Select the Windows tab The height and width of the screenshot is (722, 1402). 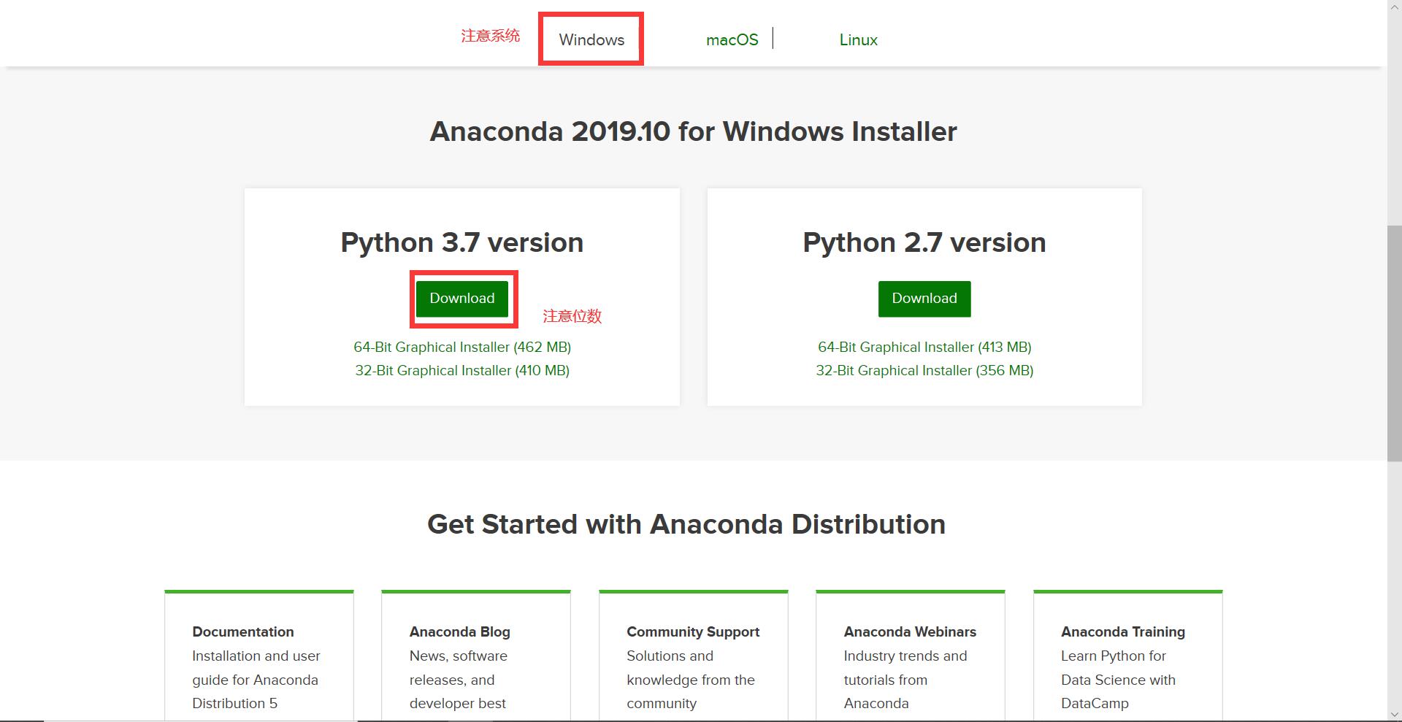[x=591, y=39]
